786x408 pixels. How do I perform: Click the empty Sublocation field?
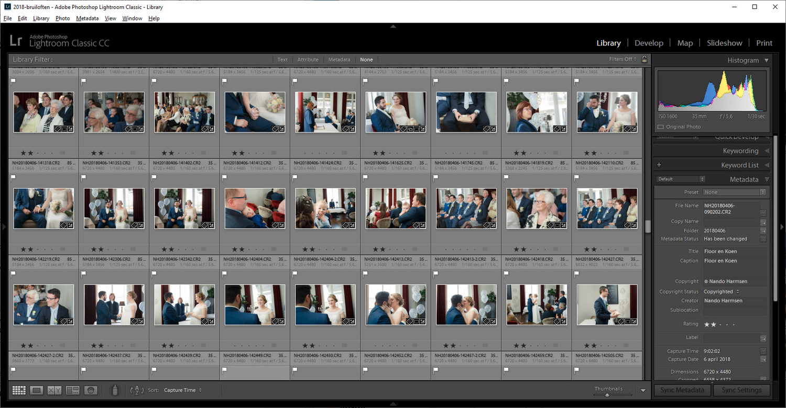coord(735,310)
